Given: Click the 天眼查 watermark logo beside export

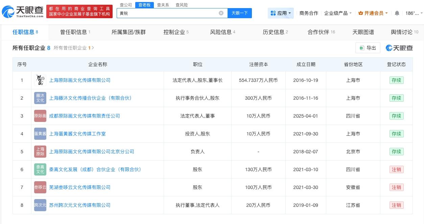Looking at the screenshot, I should pos(399,48).
